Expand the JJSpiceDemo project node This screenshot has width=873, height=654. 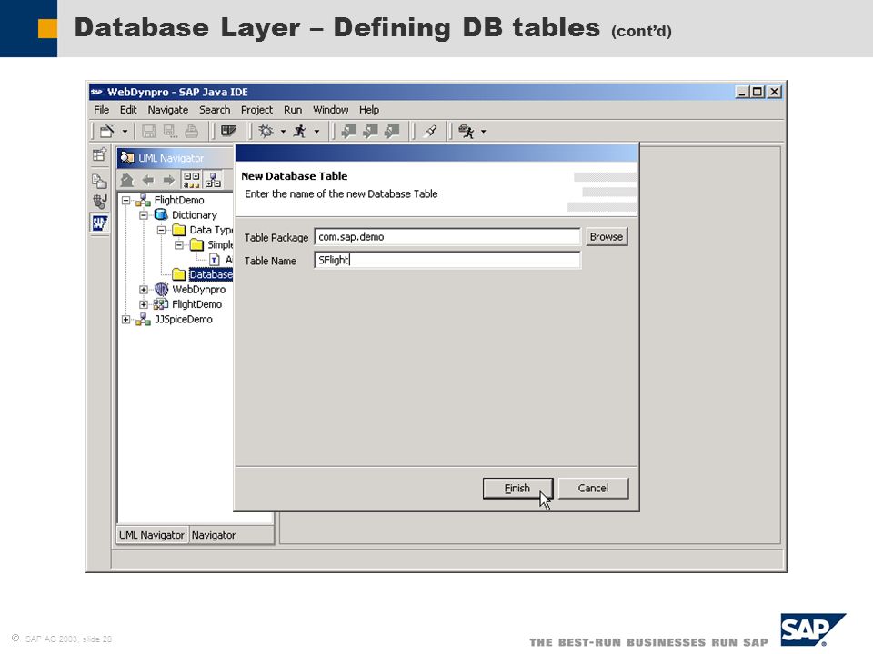click(125, 320)
